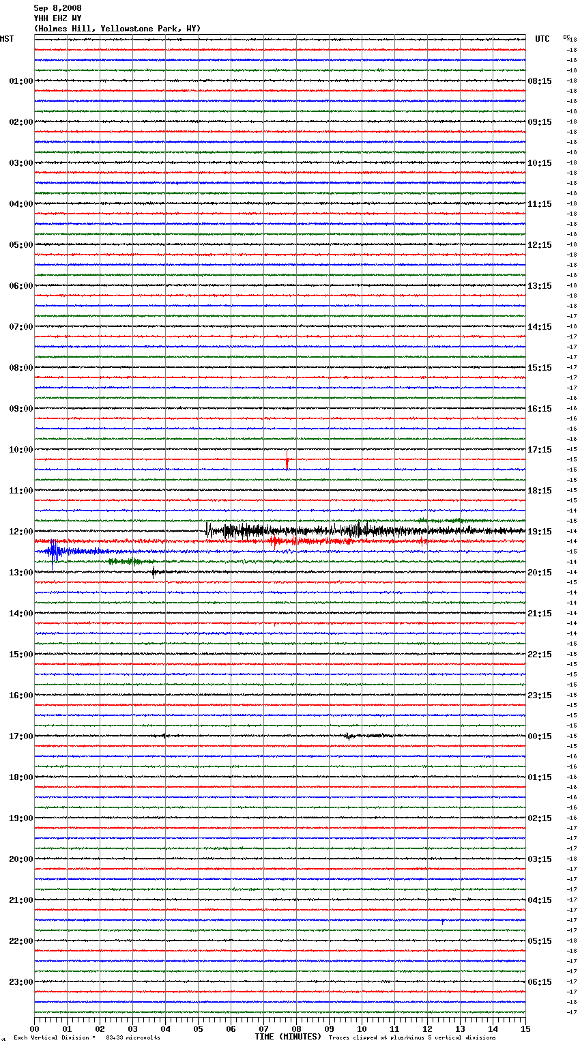
Task: Click the large black earthquake onset at 12:00
Action: [x=208, y=530]
